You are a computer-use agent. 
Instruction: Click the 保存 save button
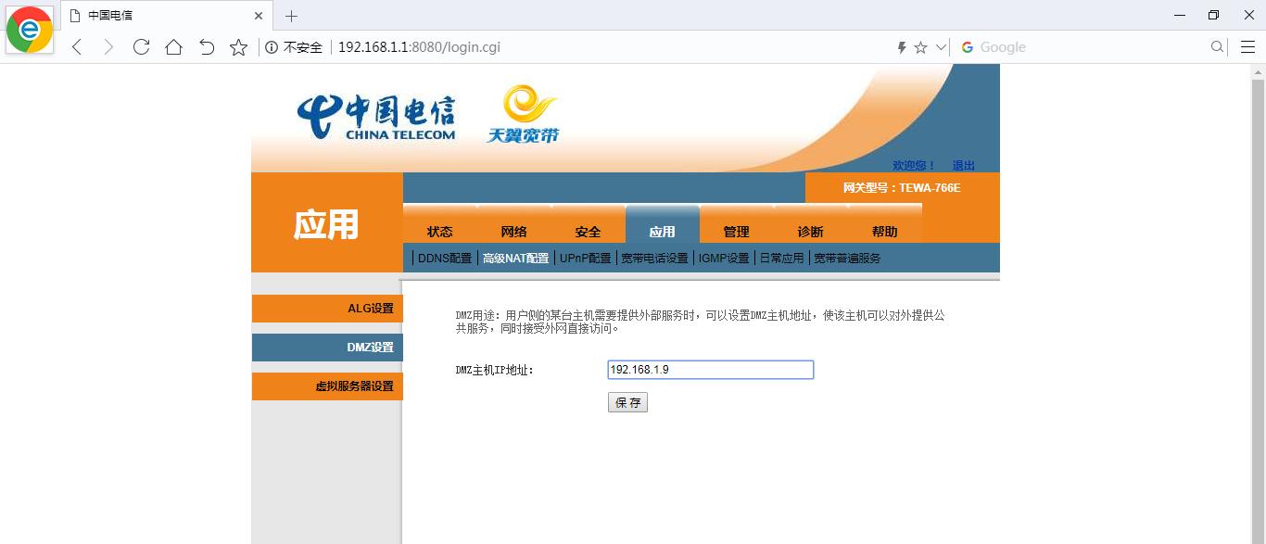click(x=627, y=401)
